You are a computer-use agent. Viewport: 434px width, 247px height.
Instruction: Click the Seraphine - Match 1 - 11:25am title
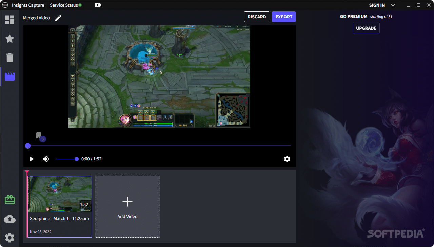[59, 218]
